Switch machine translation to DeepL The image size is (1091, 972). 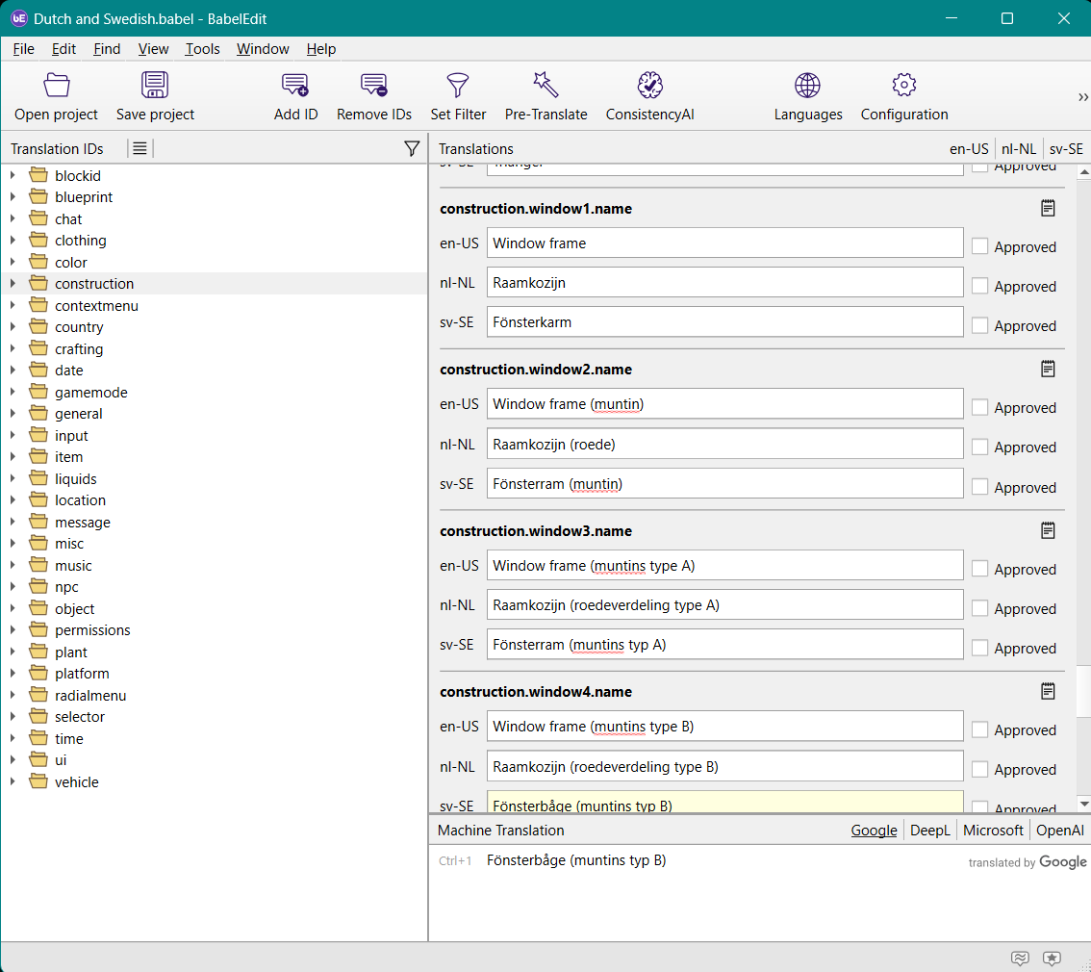click(929, 830)
